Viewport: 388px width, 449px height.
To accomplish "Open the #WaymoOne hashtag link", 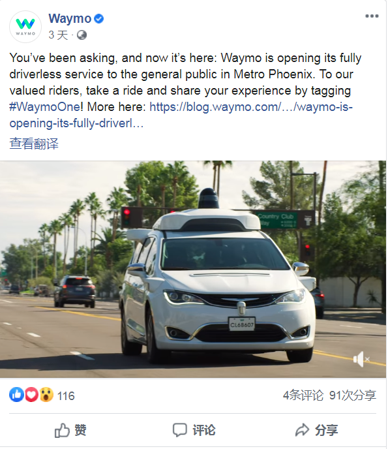I will point(46,107).
